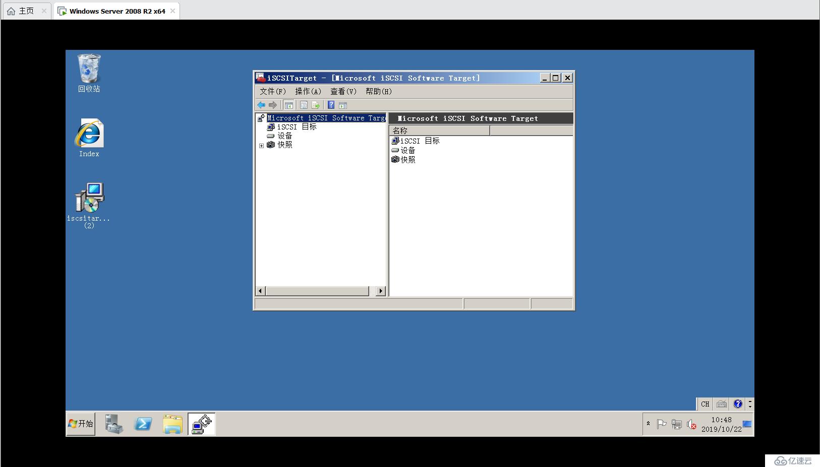Close the Windows Server 2008 R2 x64 tab
Viewport: 820px width, 467px height.
(172, 11)
